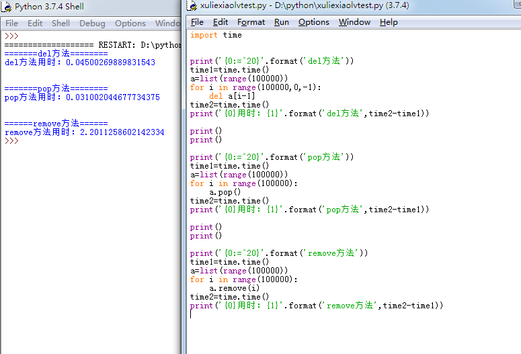This screenshot has height=354, width=521.
Task: Open Run menu in editor window
Action: 282,22
